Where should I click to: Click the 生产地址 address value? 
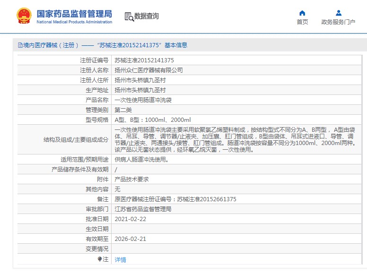pyautogui.click(x=140, y=90)
